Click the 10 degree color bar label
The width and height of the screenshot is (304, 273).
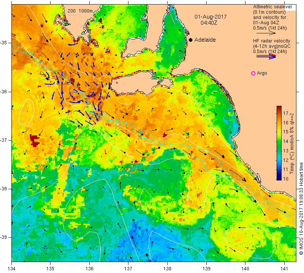[286, 179]
